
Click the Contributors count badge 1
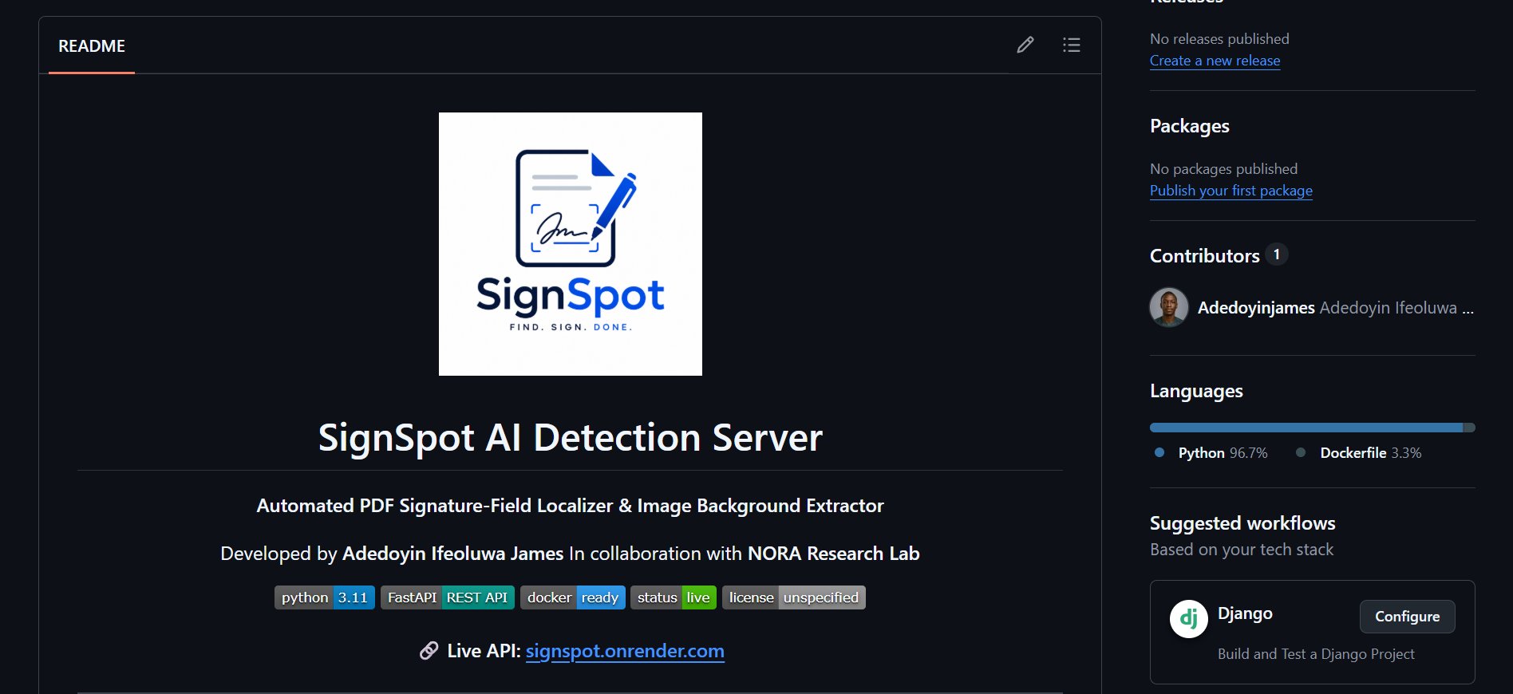tap(1277, 254)
